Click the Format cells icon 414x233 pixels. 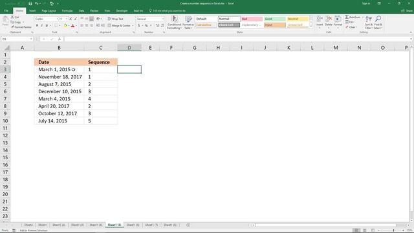coord(338,22)
